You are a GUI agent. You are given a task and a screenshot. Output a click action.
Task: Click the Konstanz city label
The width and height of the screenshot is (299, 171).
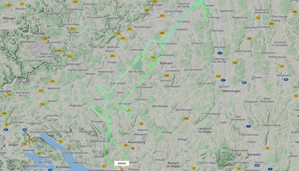[x=63, y=167]
